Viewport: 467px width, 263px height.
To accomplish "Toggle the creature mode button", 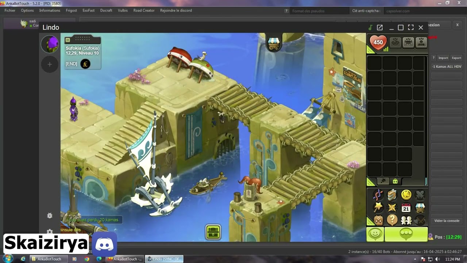I will (408, 42).
